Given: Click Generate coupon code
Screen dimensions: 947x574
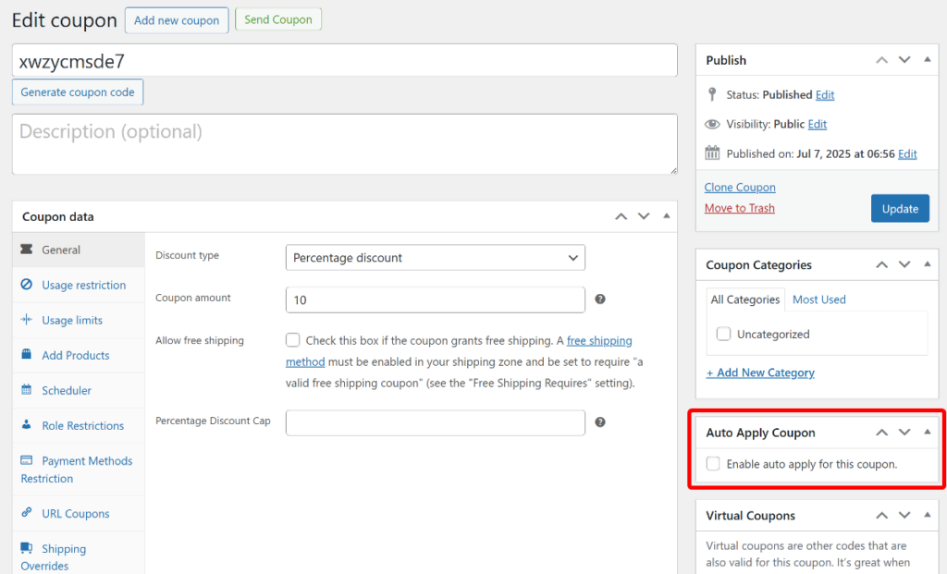Looking at the screenshot, I should click(78, 92).
